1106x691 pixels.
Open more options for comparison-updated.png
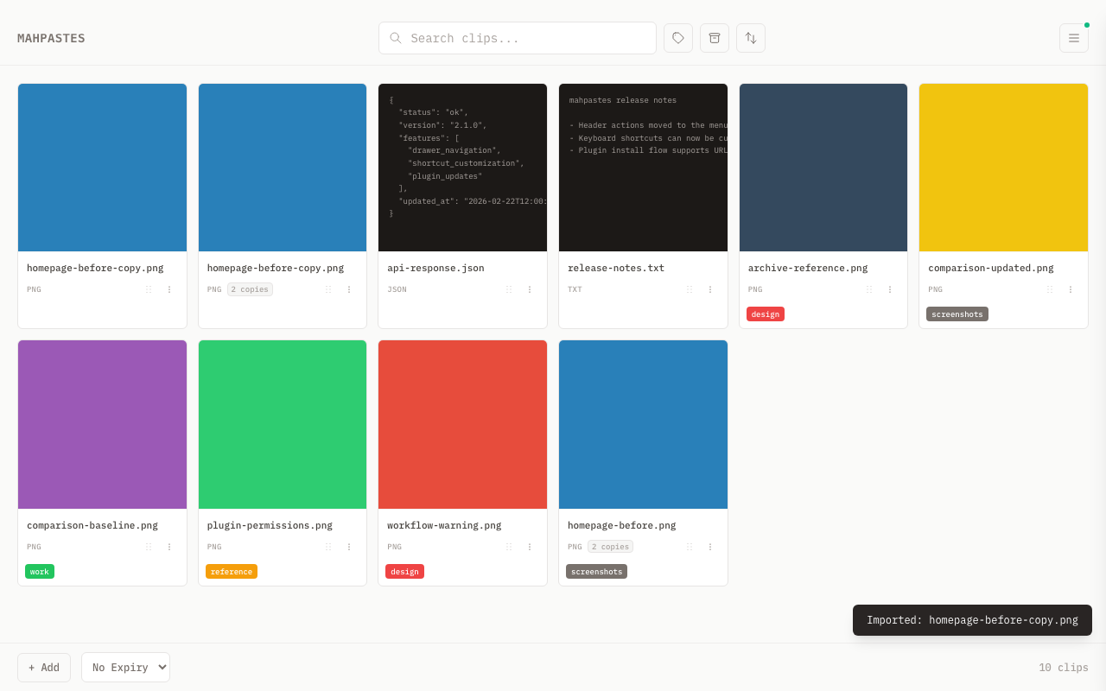click(1071, 289)
